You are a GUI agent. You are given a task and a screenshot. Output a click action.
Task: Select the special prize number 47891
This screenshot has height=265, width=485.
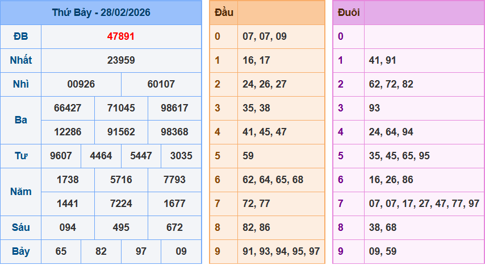121,36
